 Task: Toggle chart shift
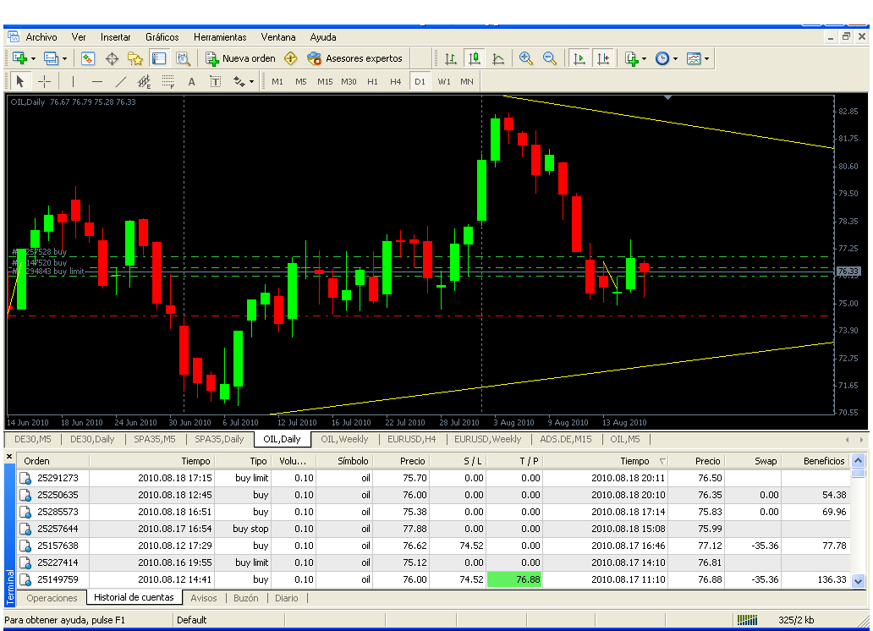[x=603, y=58]
